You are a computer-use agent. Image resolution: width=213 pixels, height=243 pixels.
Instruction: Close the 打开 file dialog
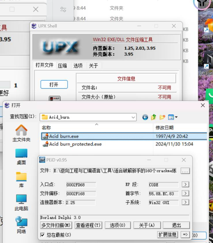tap(203, 105)
